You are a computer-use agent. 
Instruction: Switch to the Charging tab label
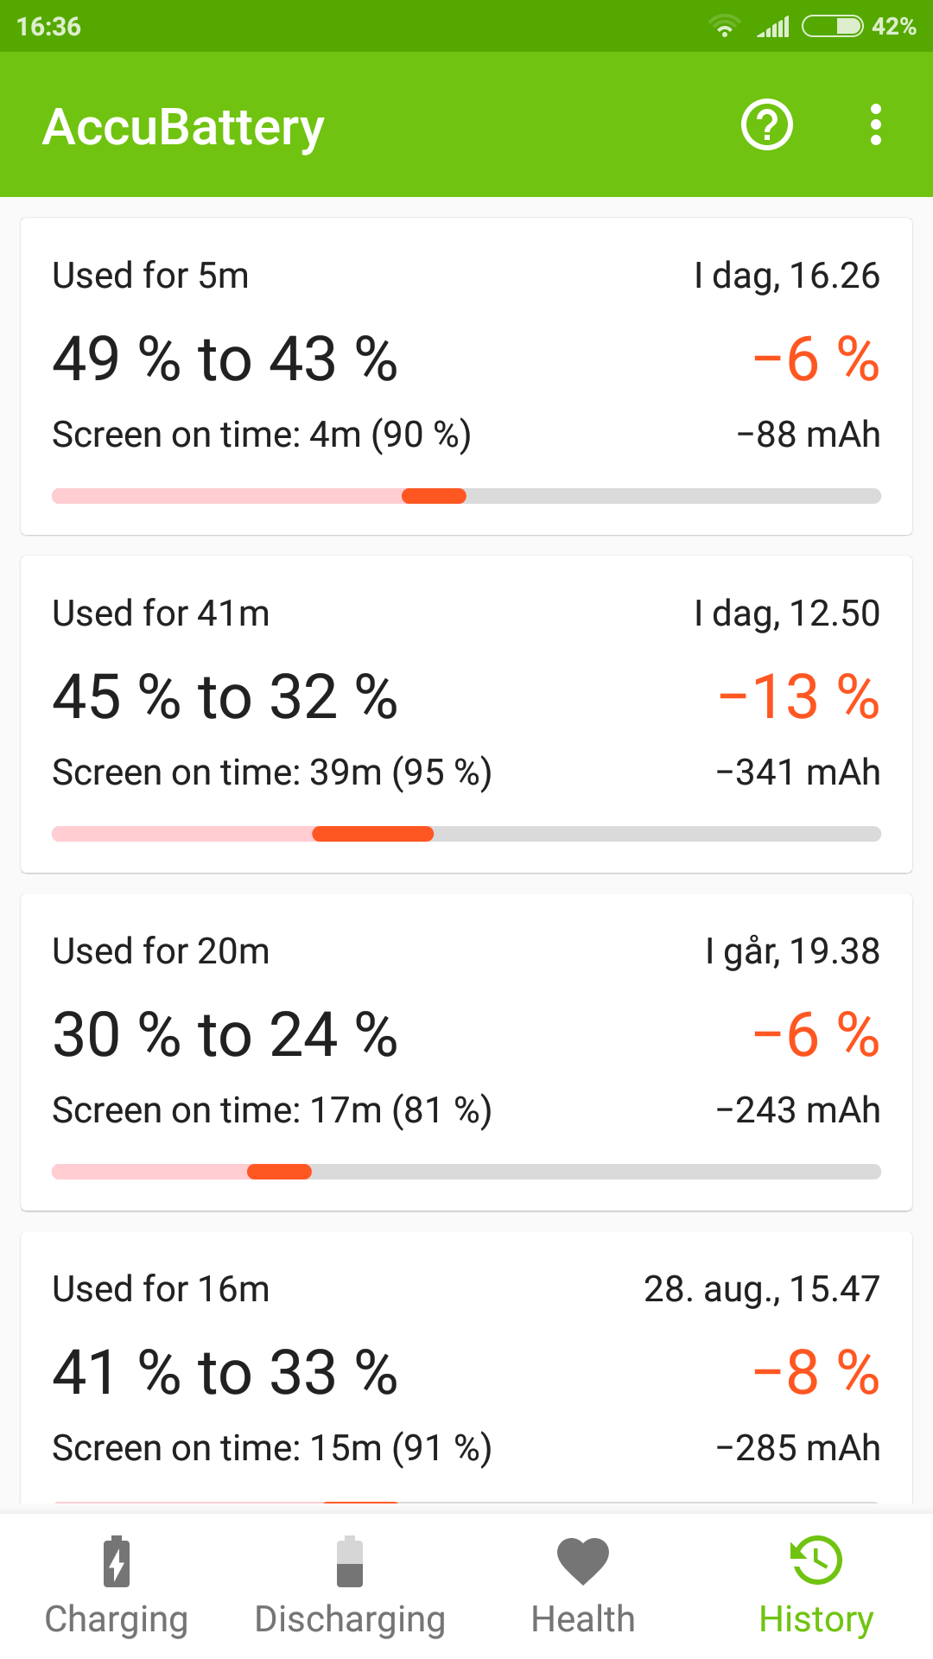[117, 1620]
